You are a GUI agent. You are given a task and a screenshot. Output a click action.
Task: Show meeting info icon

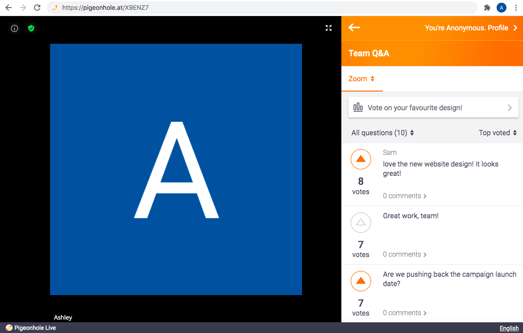click(x=14, y=28)
